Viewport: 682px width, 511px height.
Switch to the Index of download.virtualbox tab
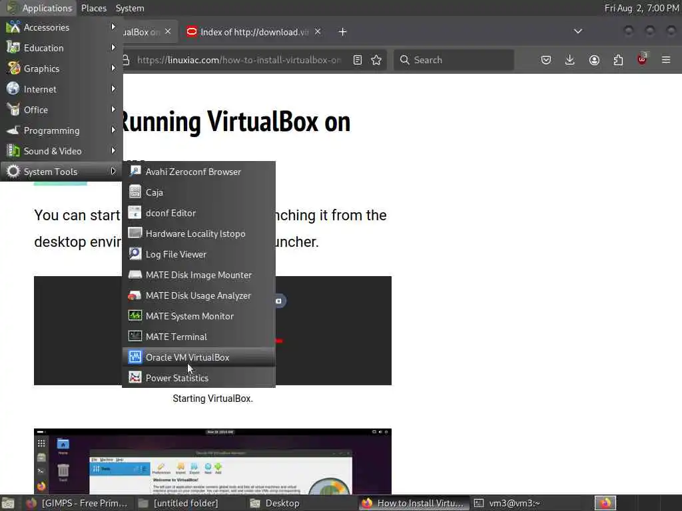pyautogui.click(x=254, y=32)
